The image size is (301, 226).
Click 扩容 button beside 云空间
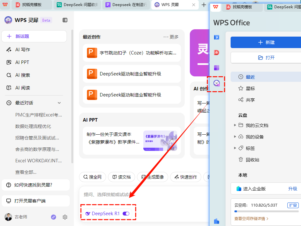click(x=293, y=205)
